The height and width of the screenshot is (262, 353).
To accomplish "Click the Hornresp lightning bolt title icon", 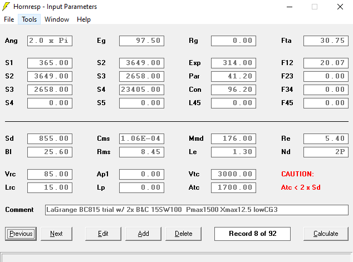I will point(6,7).
